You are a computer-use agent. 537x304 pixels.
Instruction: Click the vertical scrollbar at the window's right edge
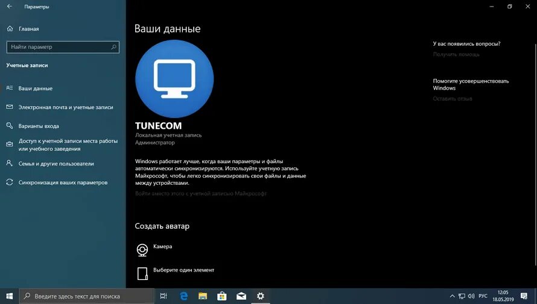point(535,154)
